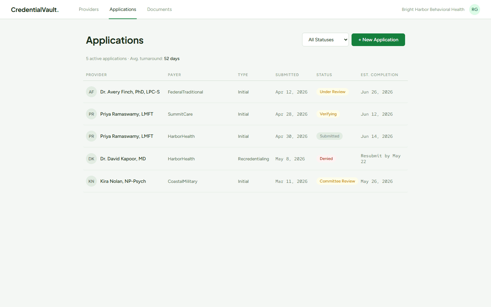The width and height of the screenshot is (491, 307).
Task: Click PR avatar in the Apr 30 HarborHealth row
Action: 91,136
